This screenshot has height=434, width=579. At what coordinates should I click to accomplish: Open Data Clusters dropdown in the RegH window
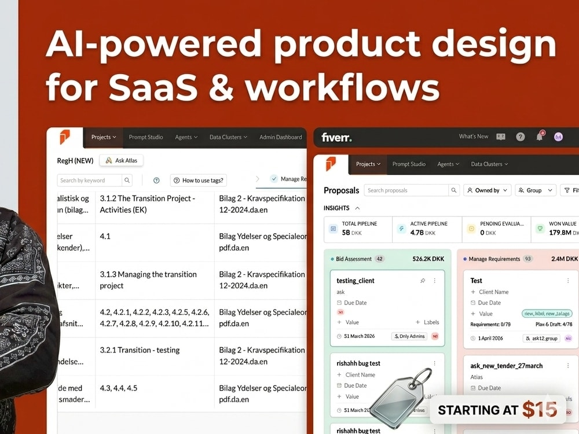tap(228, 137)
